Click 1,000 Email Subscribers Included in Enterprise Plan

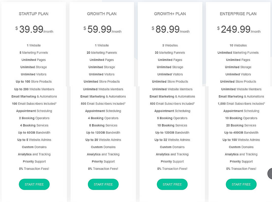(241, 103)
